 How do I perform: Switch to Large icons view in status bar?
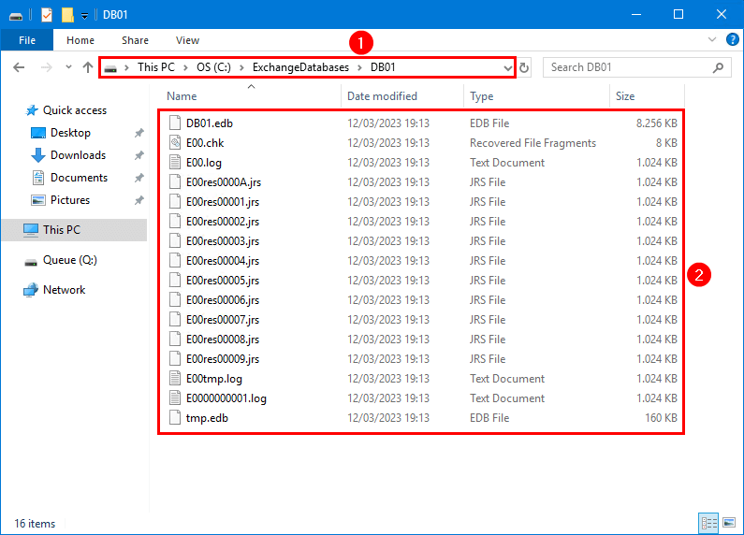click(x=729, y=523)
